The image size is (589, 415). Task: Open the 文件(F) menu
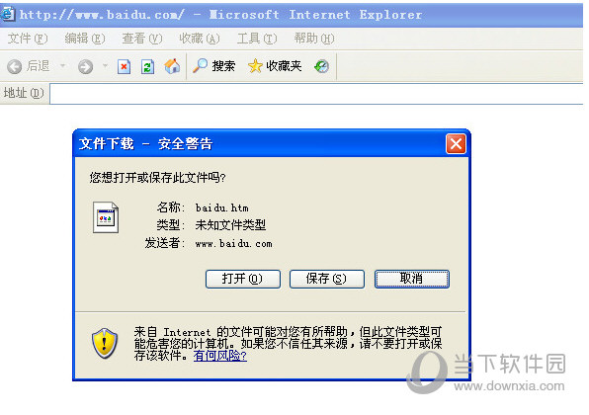(28, 39)
